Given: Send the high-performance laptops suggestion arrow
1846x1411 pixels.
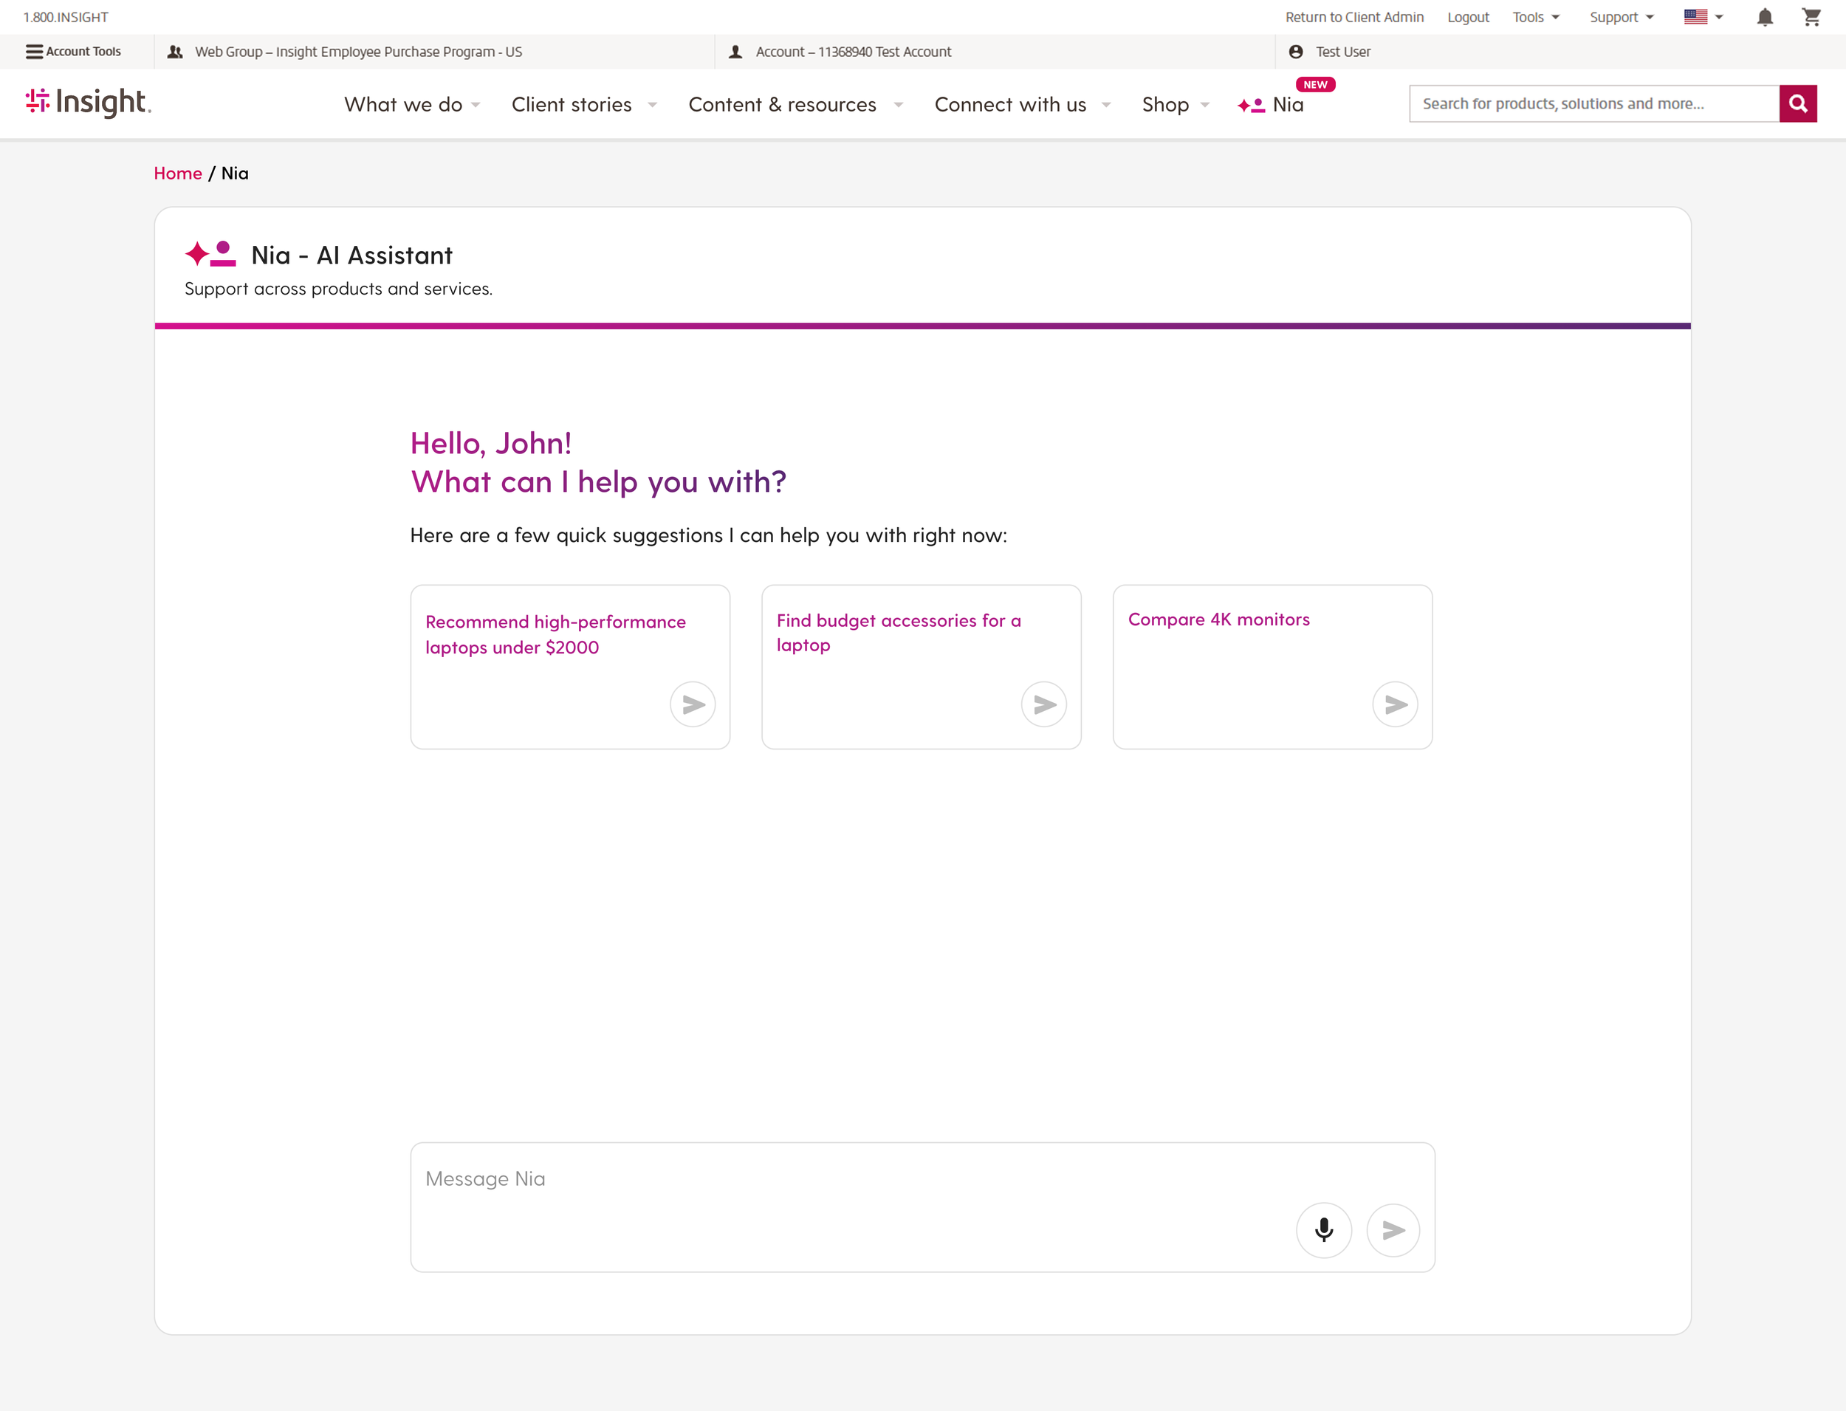Looking at the screenshot, I should (x=693, y=704).
